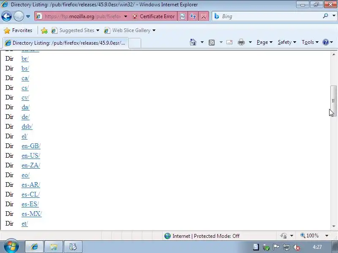Screen dimensions: 338x253
Task: Open the es-AR/ directory link
Action: [31, 185]
